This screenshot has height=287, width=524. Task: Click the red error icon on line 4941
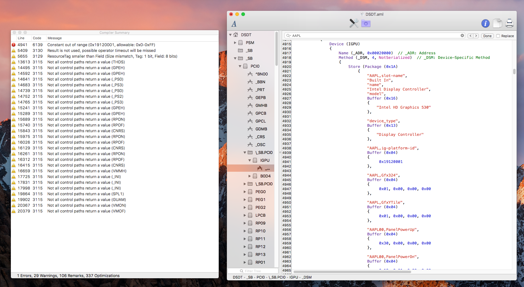pos(14,45)
